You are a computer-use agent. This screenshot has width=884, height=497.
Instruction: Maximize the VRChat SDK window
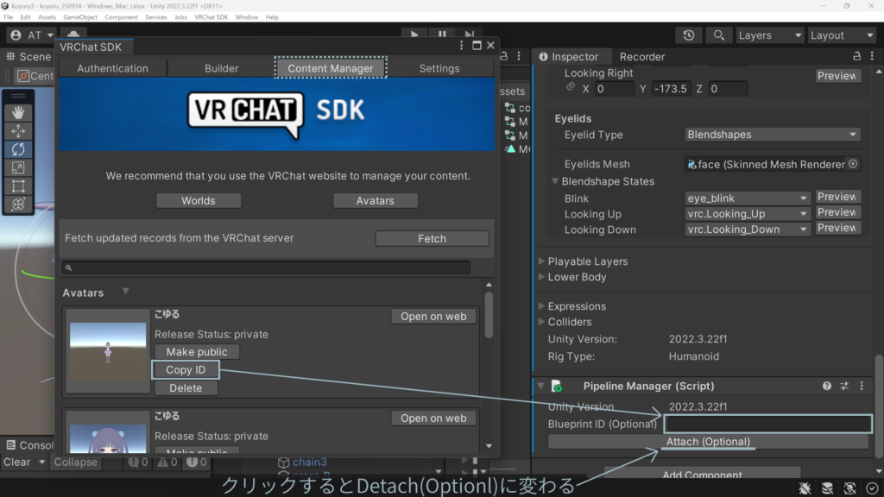(477, 46)
